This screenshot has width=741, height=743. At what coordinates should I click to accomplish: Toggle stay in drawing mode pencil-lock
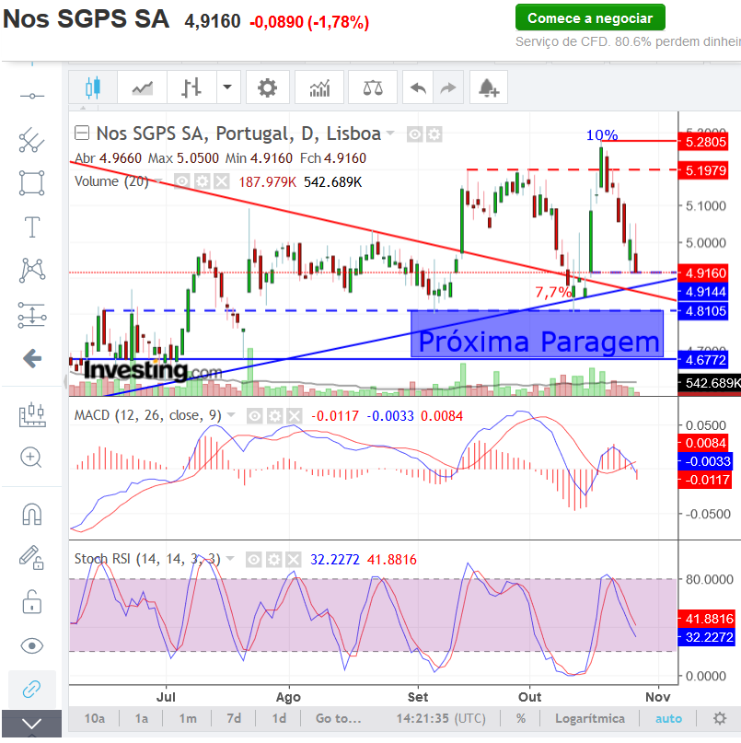click(x=31, y=557)
